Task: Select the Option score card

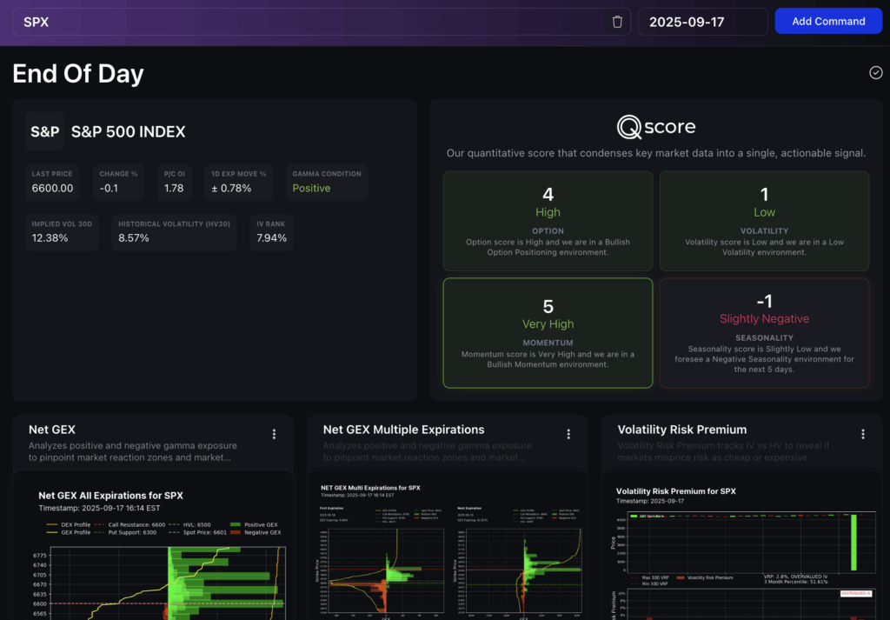Action: pyautogui.click(x=548, y=222)
